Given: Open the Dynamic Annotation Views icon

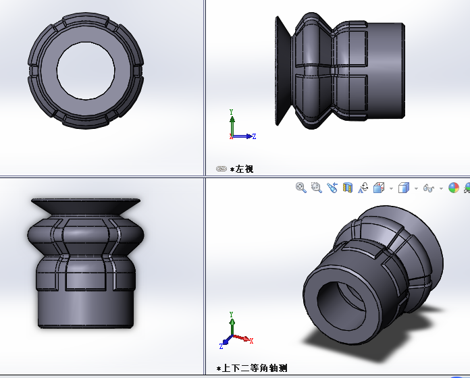Looking at the screenshot, I should click(363, 188).
